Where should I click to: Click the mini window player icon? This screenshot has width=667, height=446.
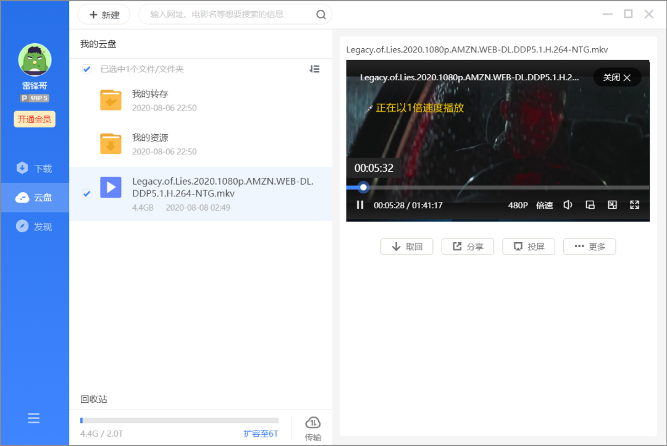click(x=590, y=205)
